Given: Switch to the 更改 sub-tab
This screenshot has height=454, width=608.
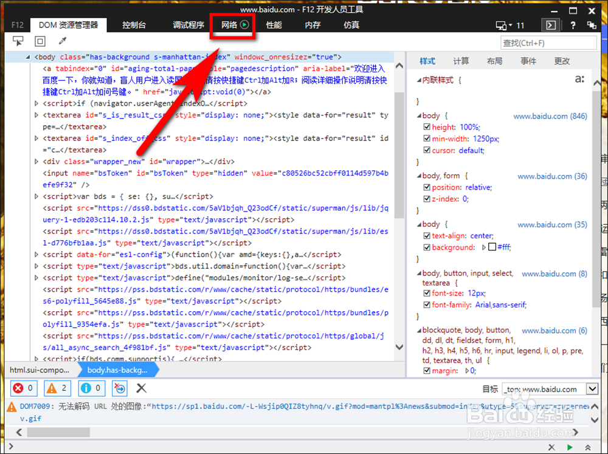Looking at the screenshot, I should pos(562,61).
